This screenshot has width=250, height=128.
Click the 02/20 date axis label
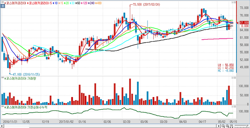(x=127, y=121)
